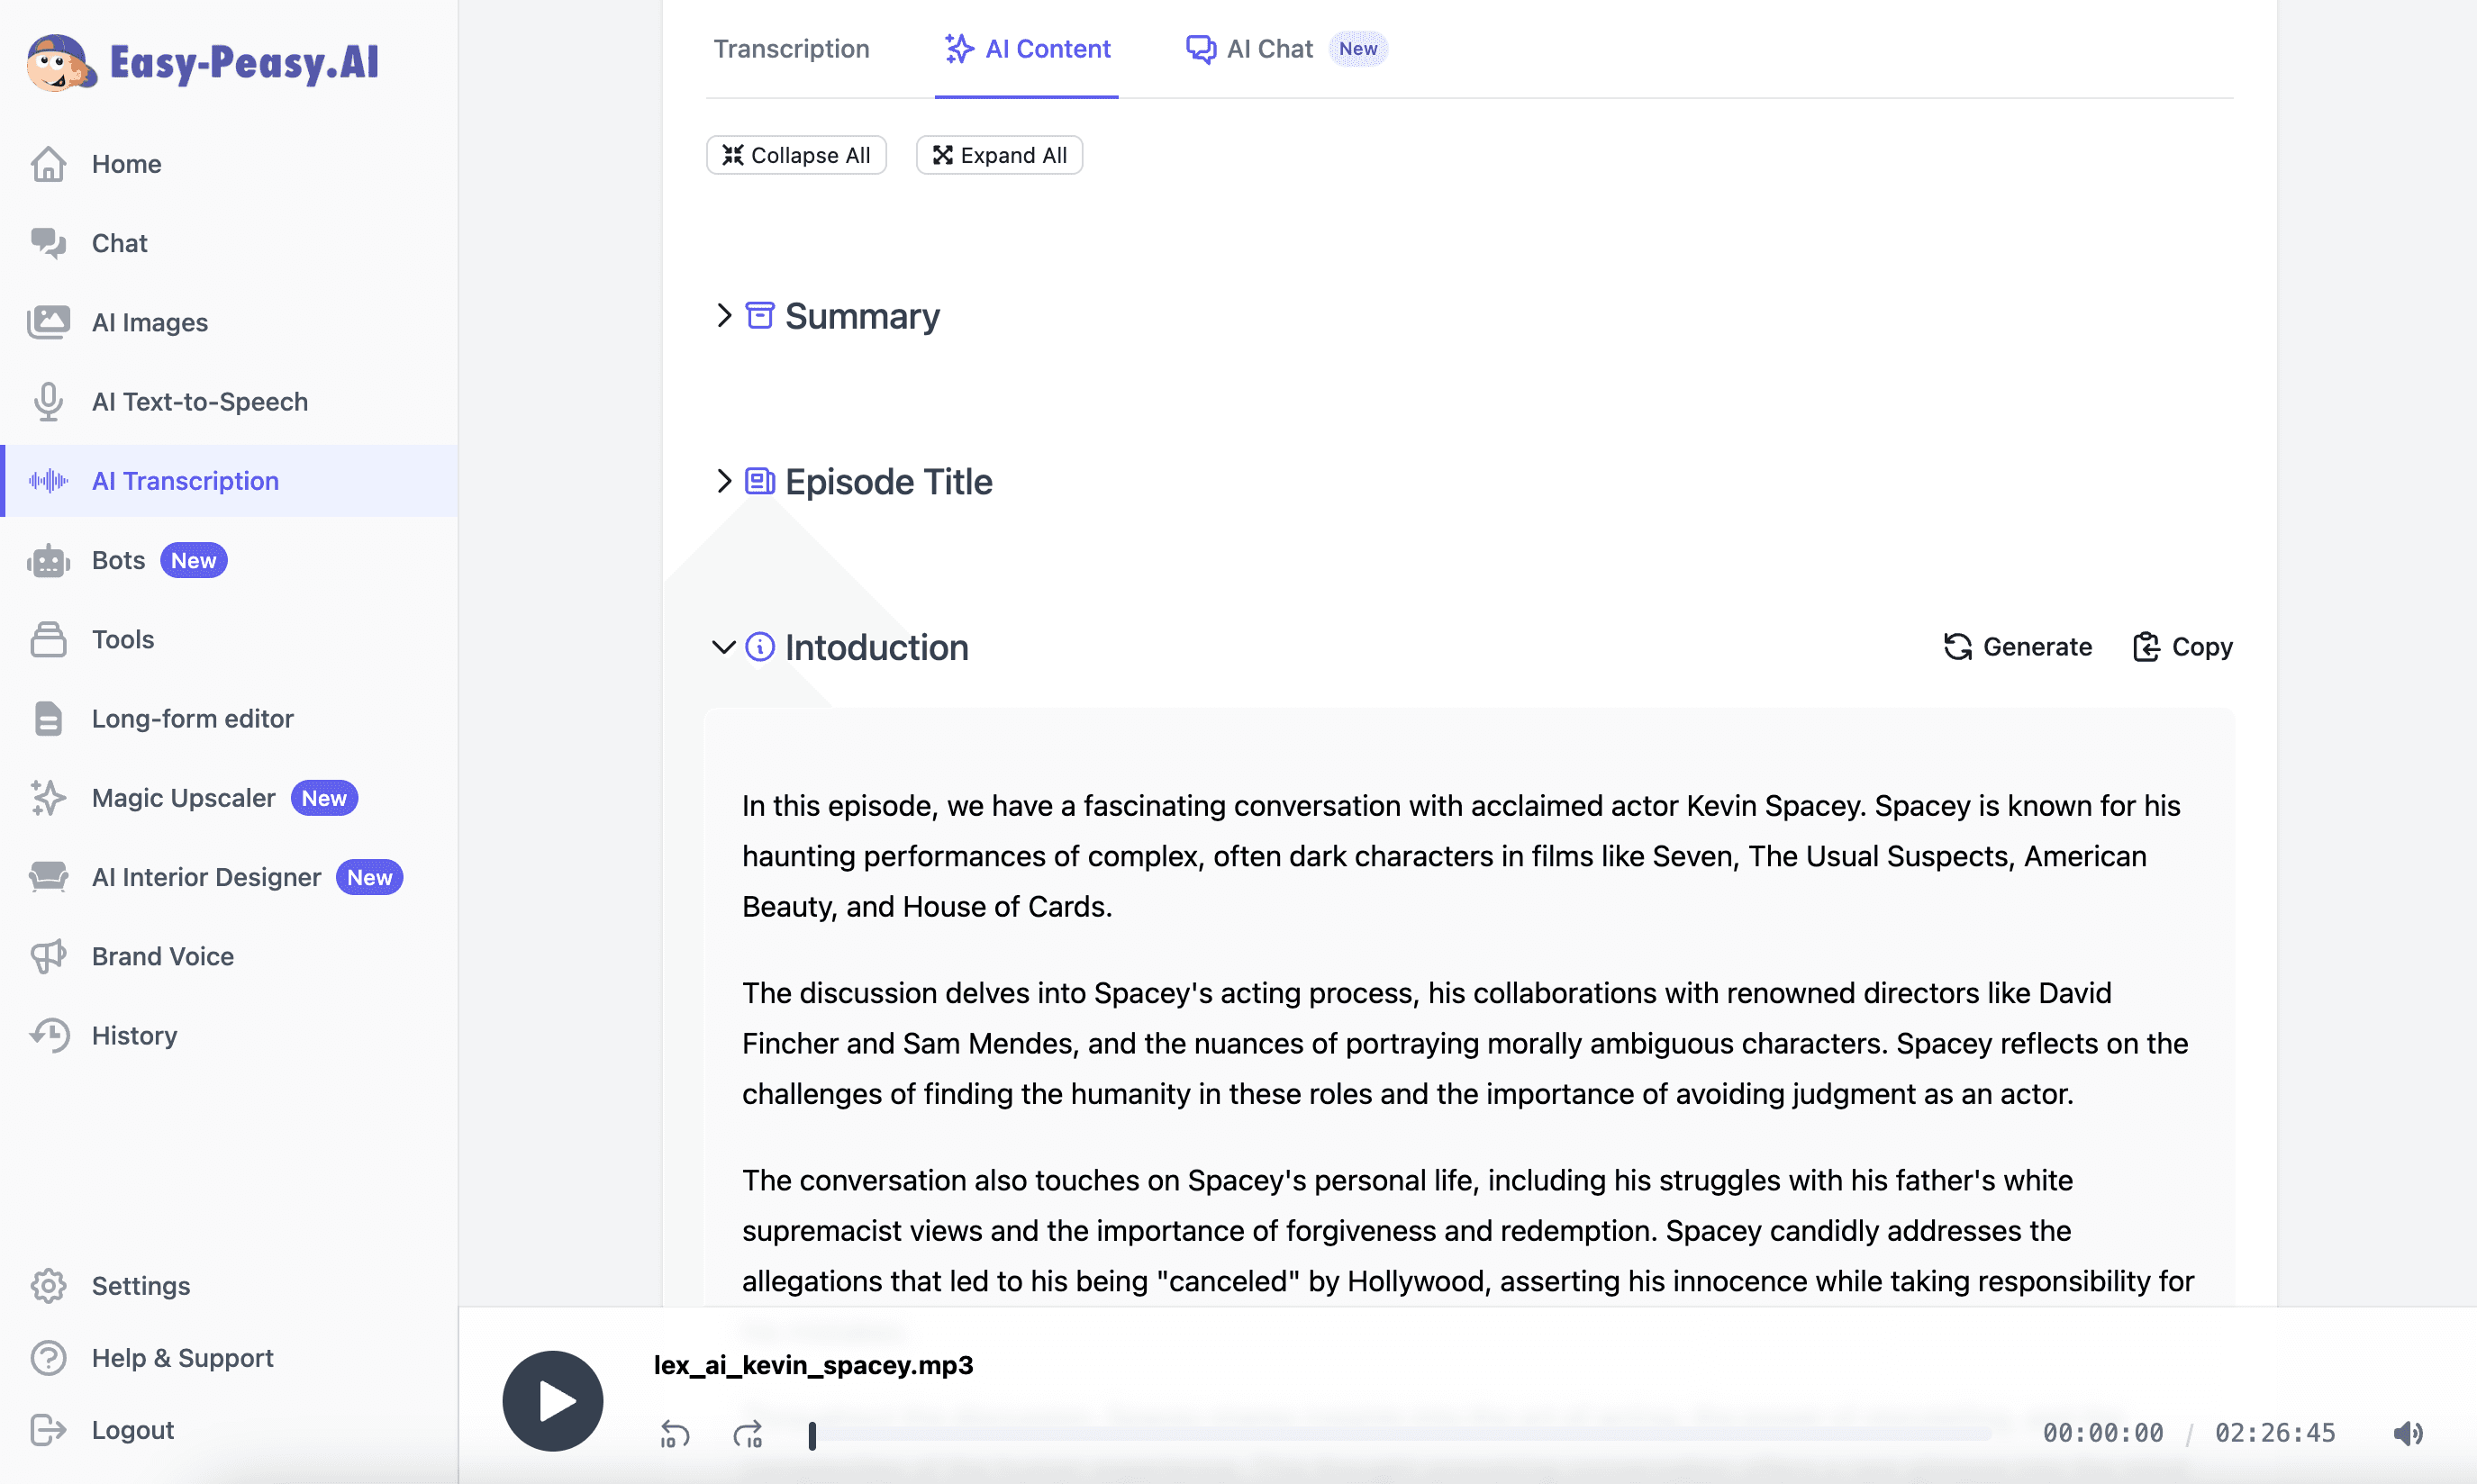Open the Brand Voice settings
Image resolution: width=2477 pixels, height=1484 pixels.
(x=162, y=956)
